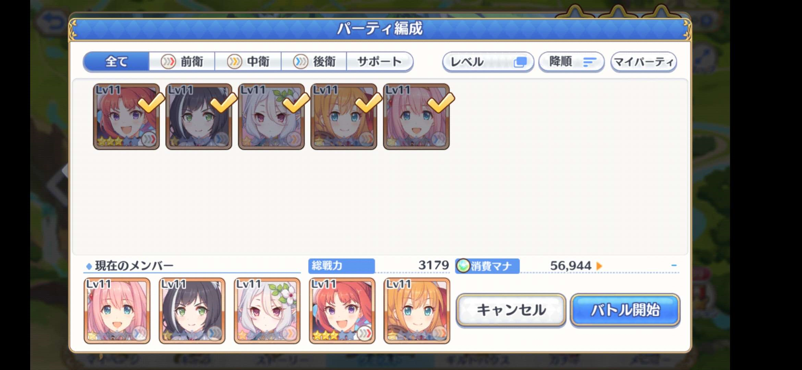This screenshot has height=370, width=802.
Task: Remove pink-haired girl from current members
Action: [117, 311]
